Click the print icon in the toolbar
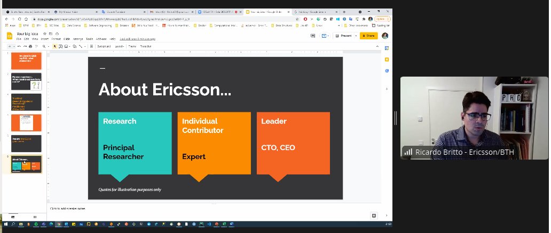This screenshot has width=551, height=233. [x=30, y=46]
